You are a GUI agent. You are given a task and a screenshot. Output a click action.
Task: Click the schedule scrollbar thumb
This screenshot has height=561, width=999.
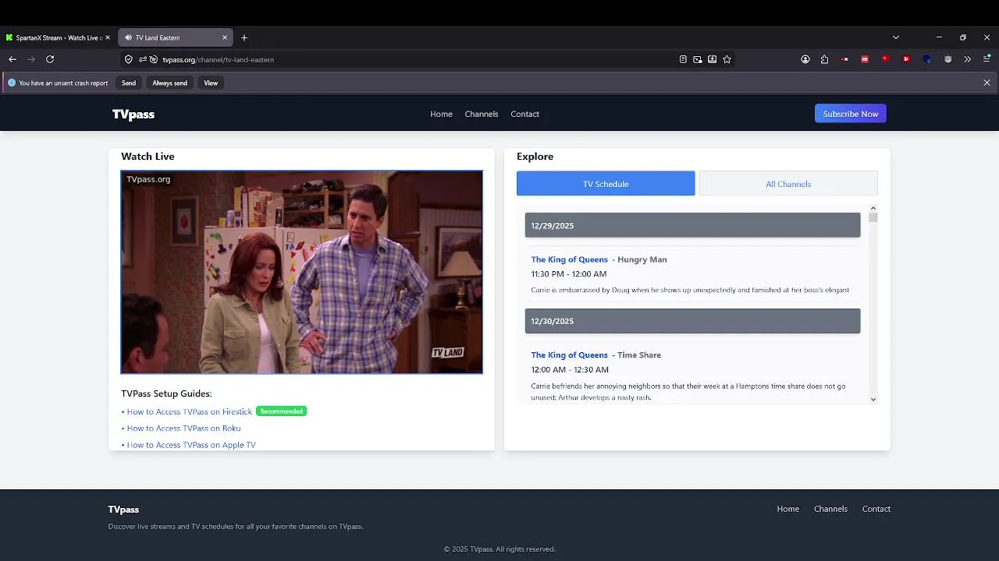click(873, 217)
